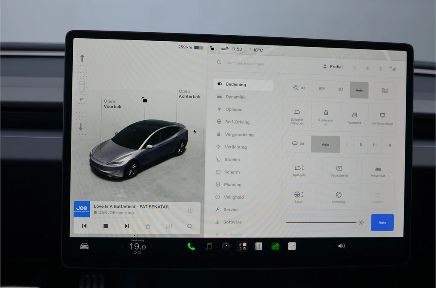Skip to next track
436x288 pixels.
[127, 226]
